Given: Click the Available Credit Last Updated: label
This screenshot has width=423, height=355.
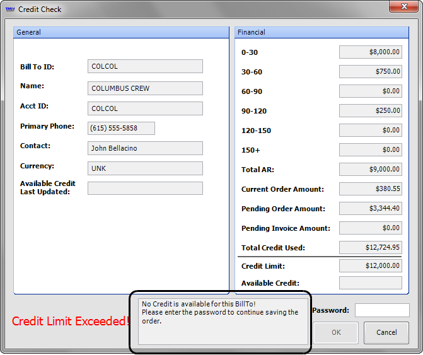Looking at the screenshot, I should pos(48,188).
